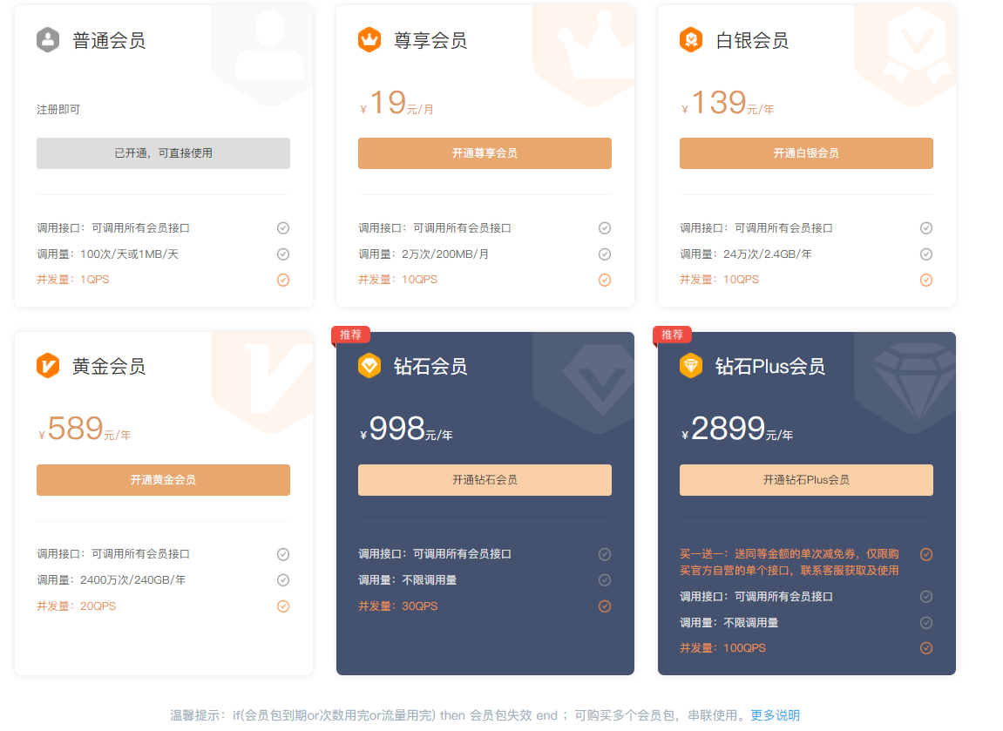
Task: Click check icon beside 2400万次/240GB/年
Action: [282, 580]
